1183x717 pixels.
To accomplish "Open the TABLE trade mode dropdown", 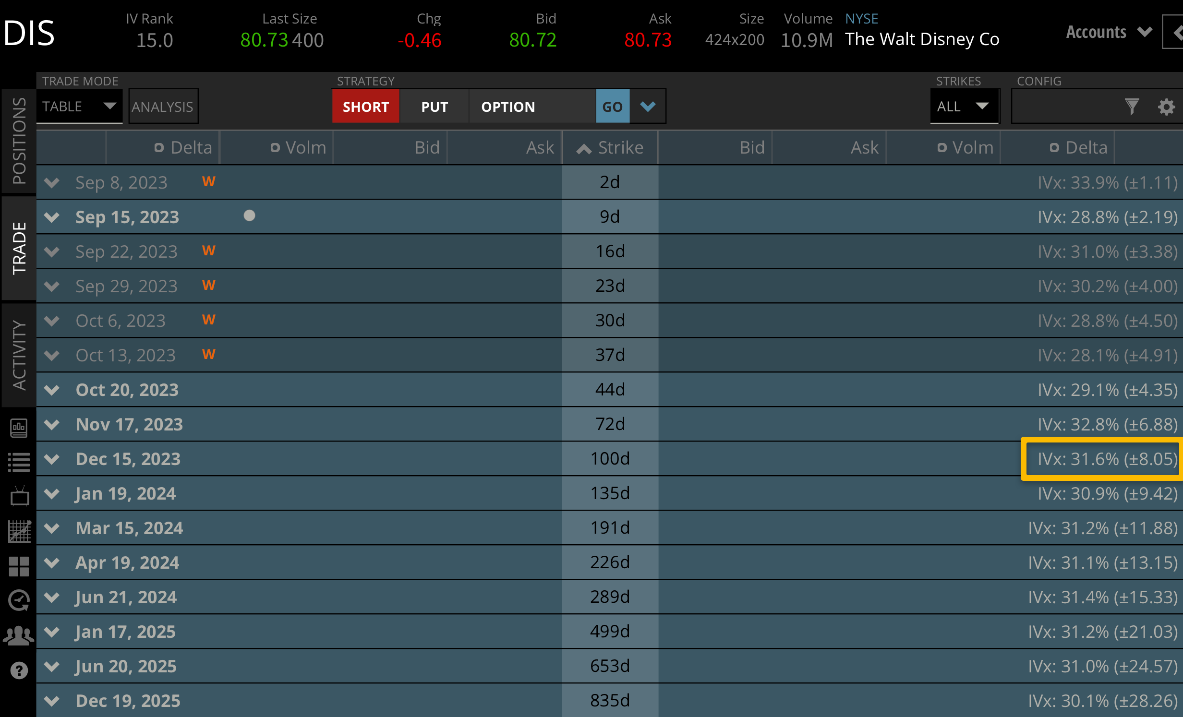I will [79, 107].
